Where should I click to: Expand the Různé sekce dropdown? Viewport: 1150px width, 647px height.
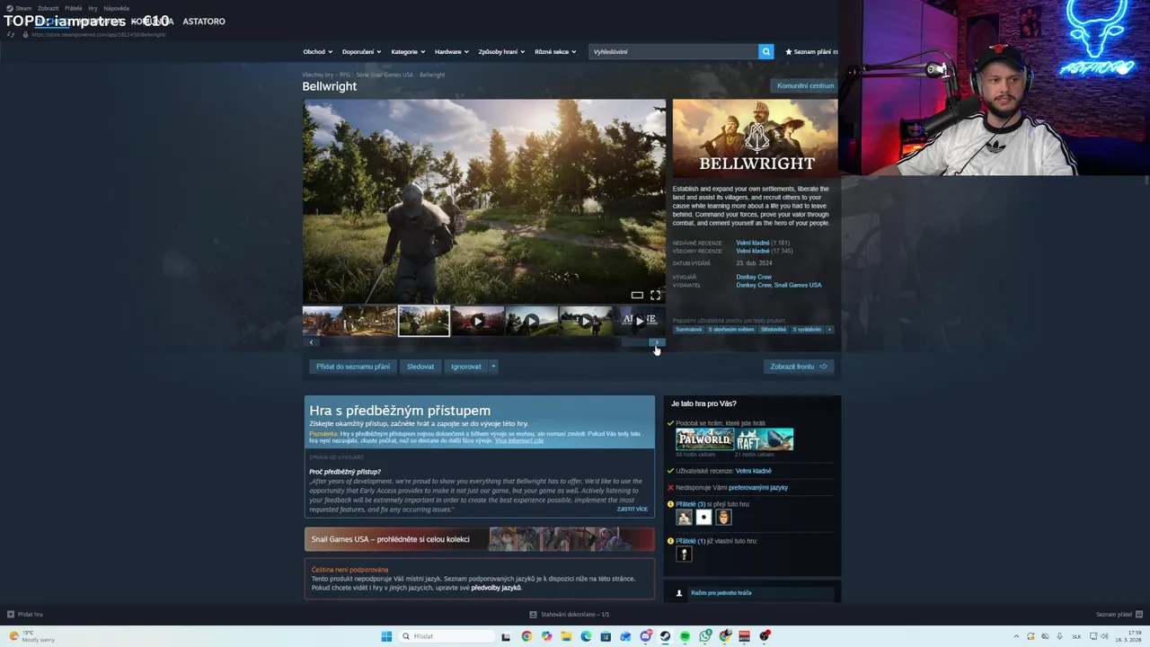(555, 51)
